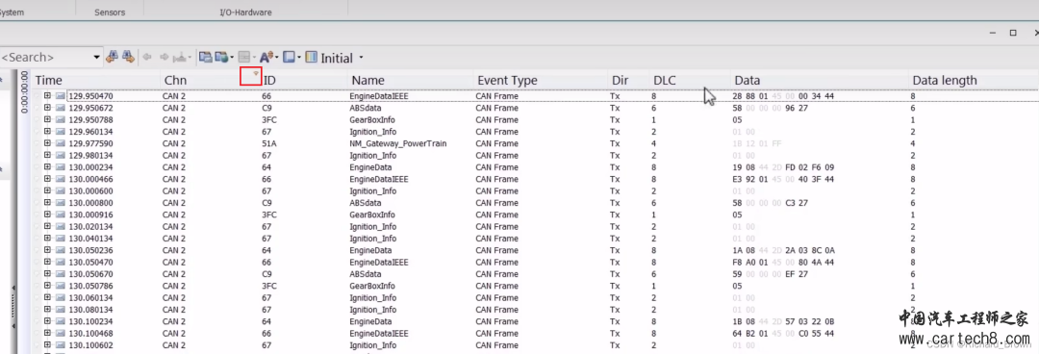Switch to the Sensors tab
Image resolution: width=1039 pixels, height=354 pixels.
coord(110,12)
